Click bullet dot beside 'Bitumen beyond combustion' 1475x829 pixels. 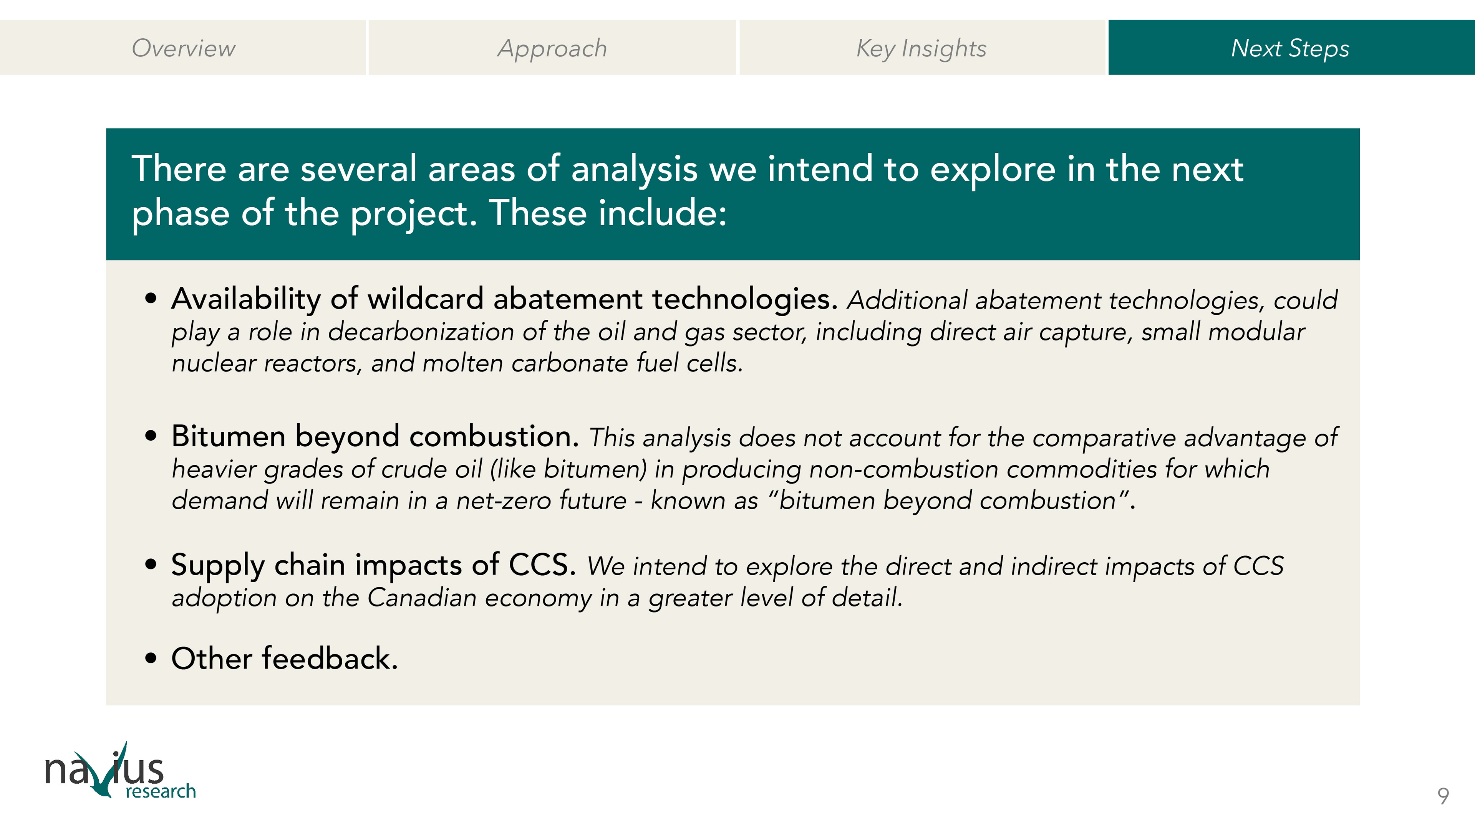[151, 436]
